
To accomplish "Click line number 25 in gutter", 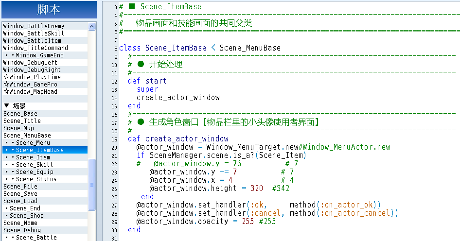I will pyautogui.click(x=114, y=189).
